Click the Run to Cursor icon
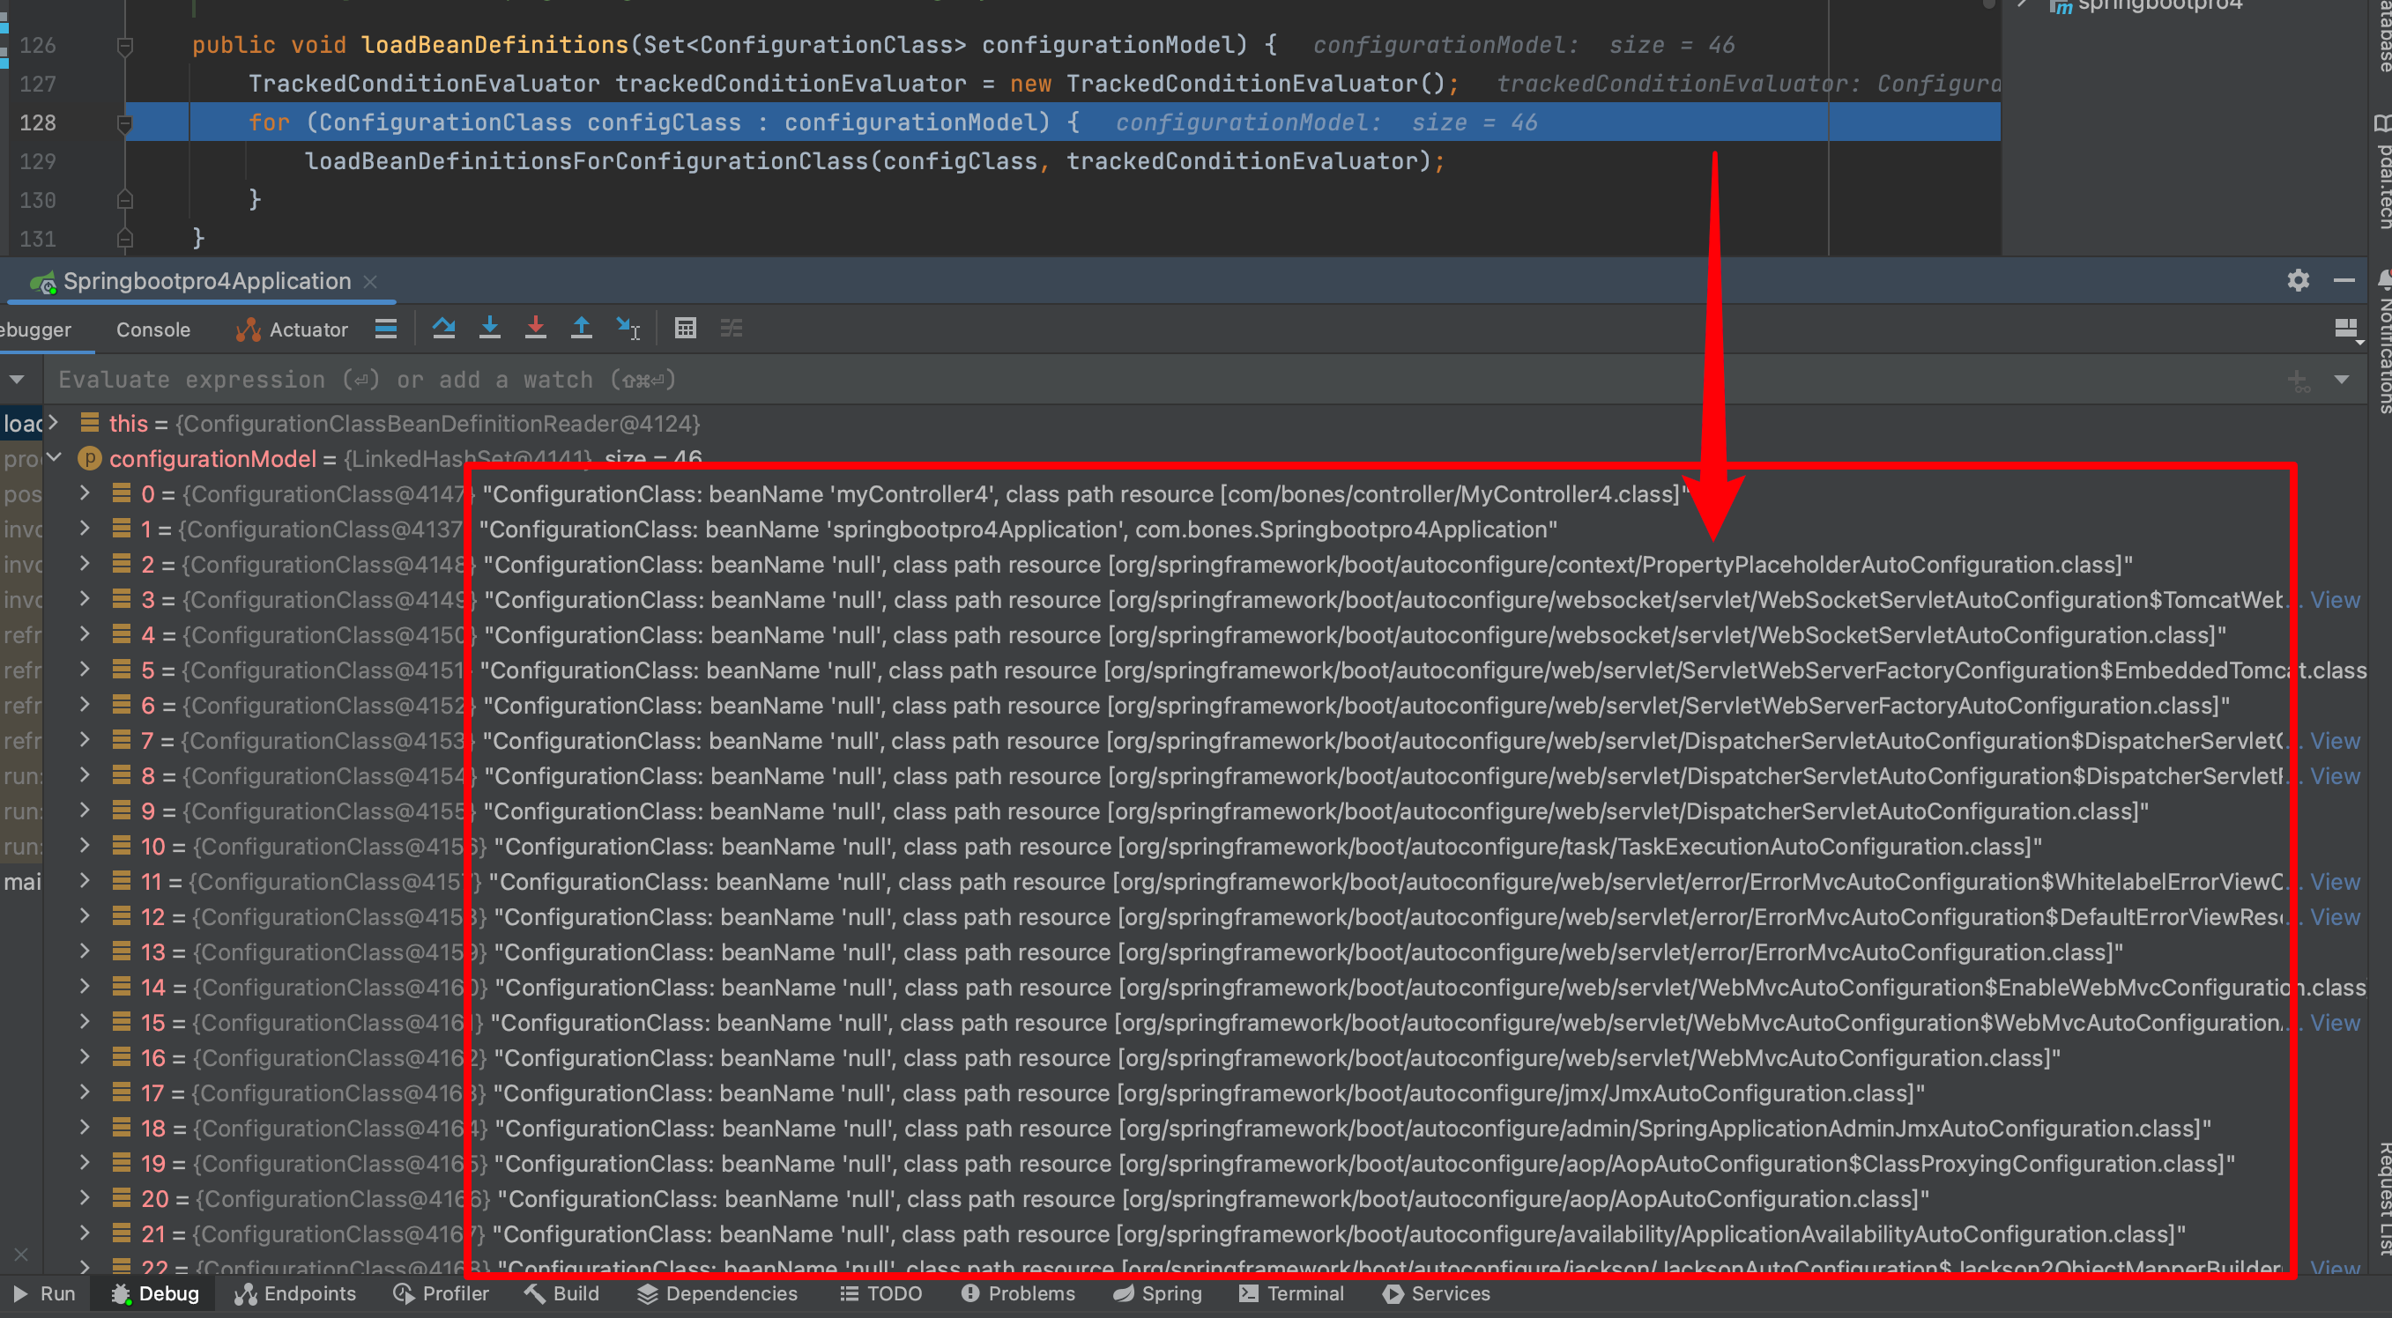The height and width of the screenshot is (1318, 2392). click(628, 329)
